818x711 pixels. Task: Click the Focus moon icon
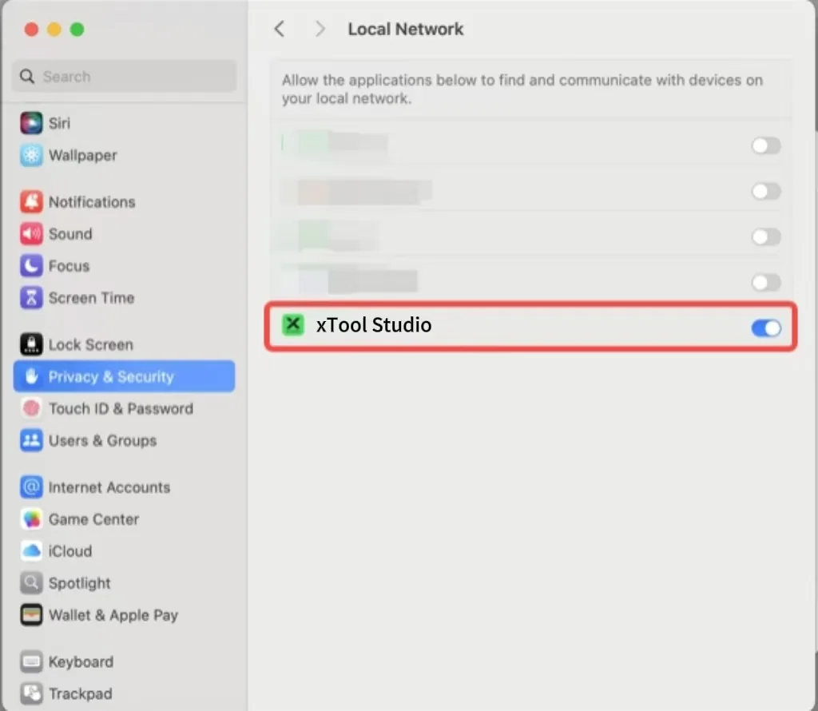click(x=31, y=265)
